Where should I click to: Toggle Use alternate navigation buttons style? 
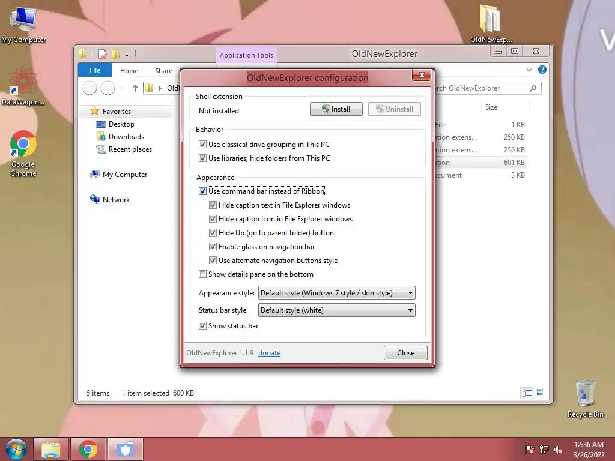[213, 261]
